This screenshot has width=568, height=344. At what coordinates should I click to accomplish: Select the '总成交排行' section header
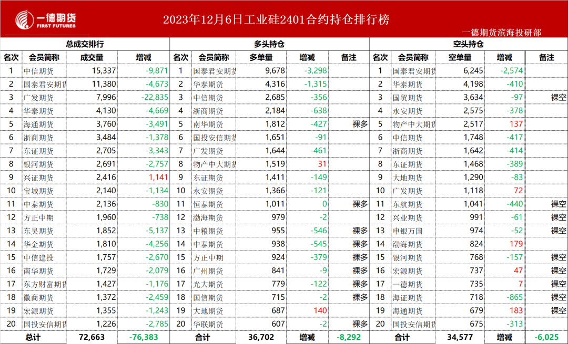(x=85, y=44)
